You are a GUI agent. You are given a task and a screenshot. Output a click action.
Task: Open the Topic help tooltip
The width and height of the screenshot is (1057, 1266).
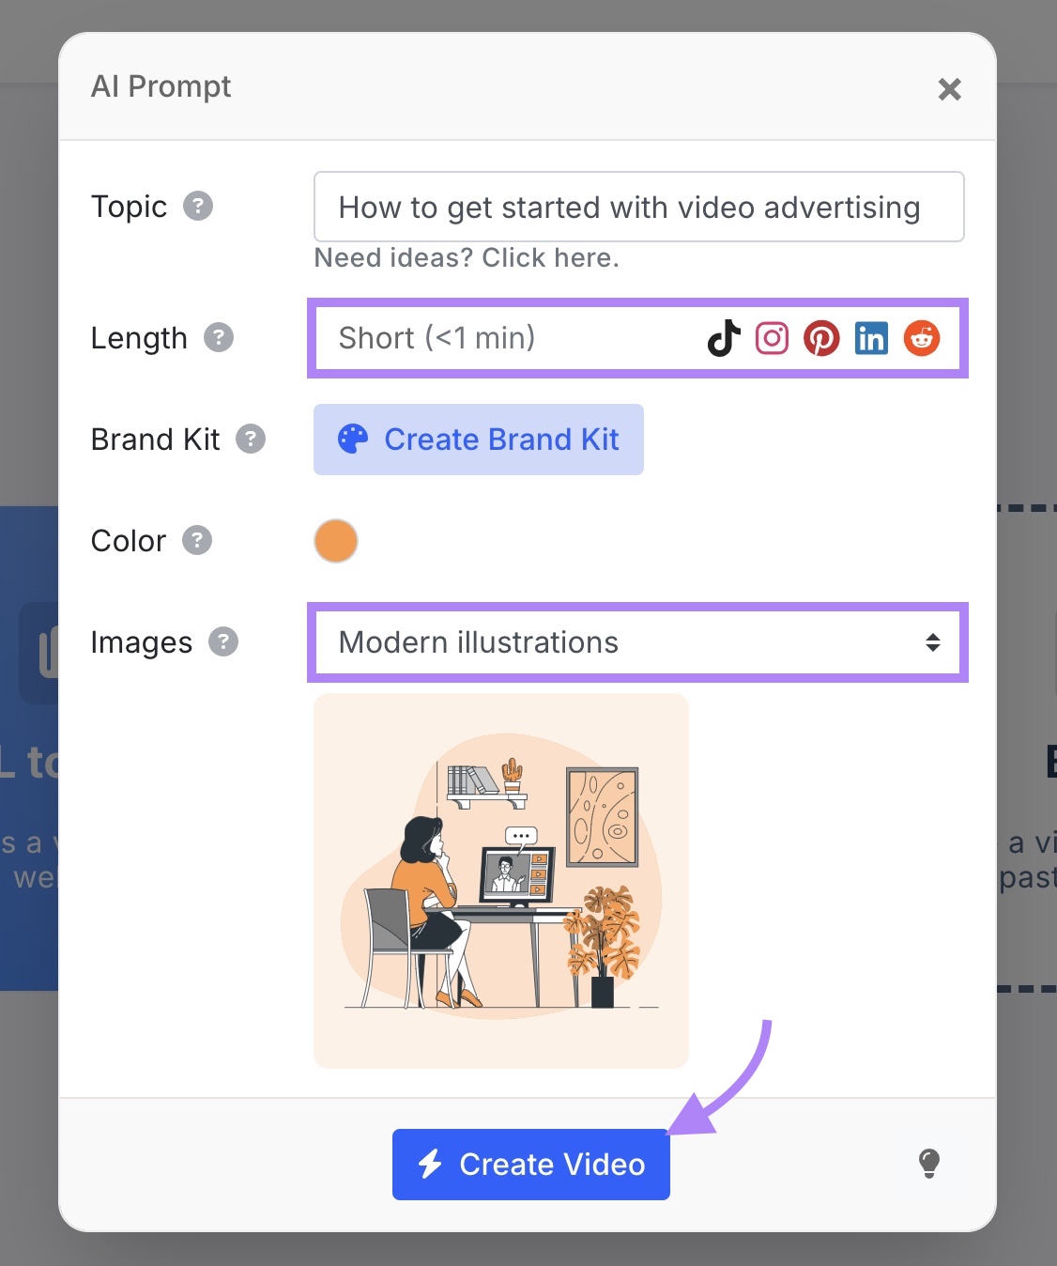pos(198,206)
